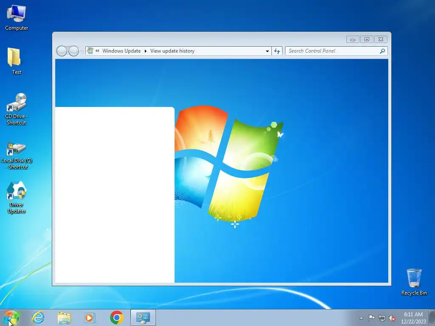This screenshot has height=326, width=435.
Task: Minimize the update history window
Action: click(x=353, y=39)
